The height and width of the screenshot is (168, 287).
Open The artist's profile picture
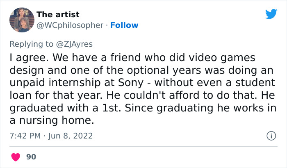[21, 20]
